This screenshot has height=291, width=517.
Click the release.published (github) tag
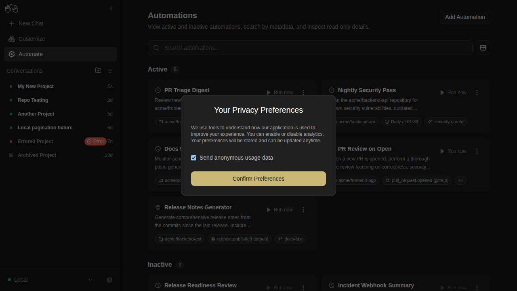240,239
